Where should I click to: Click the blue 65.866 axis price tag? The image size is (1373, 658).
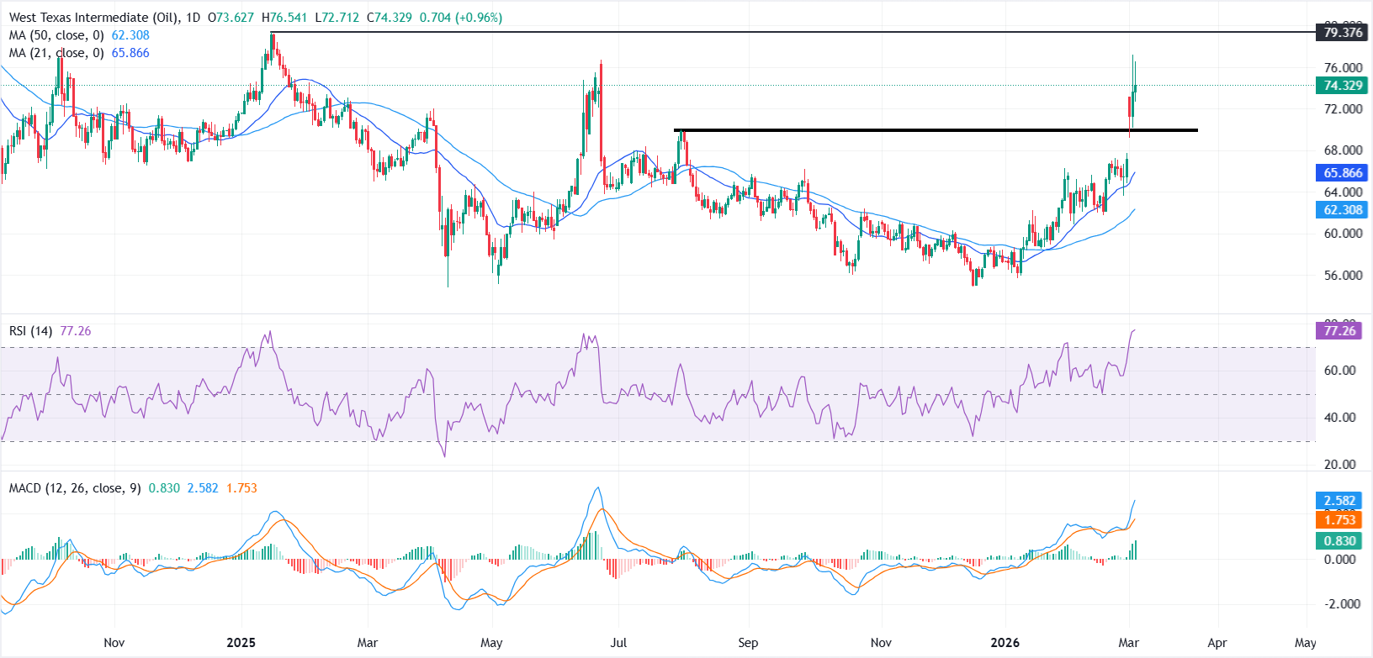tap(1343, 173)
